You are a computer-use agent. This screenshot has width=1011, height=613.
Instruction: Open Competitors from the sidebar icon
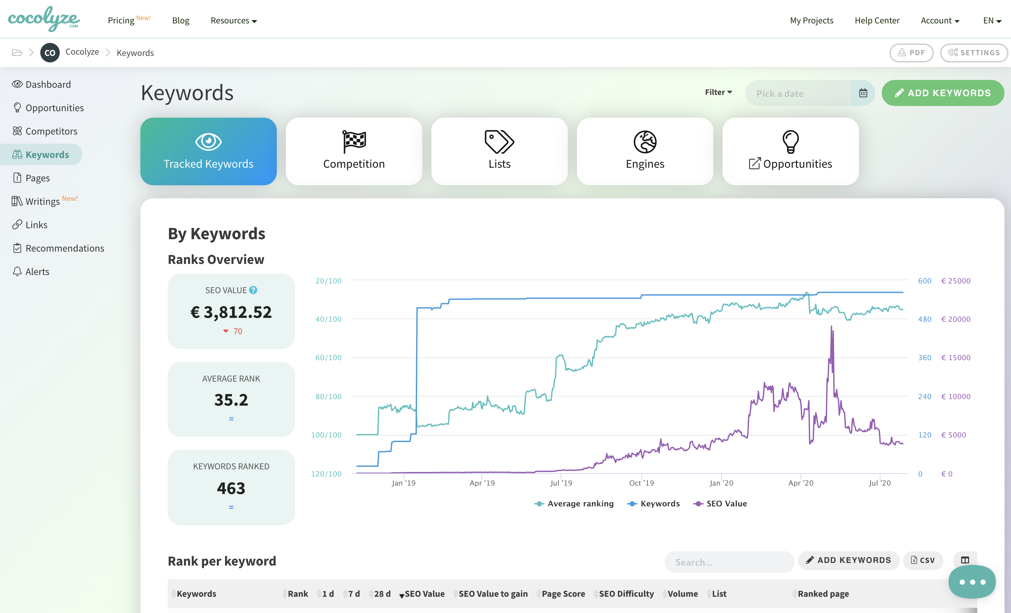tap(17, 131)
